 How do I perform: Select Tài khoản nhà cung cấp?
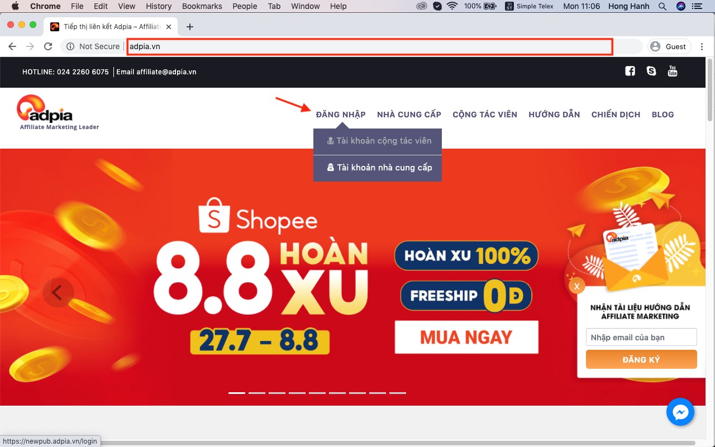pyautogui.click(x=378, y=168)
